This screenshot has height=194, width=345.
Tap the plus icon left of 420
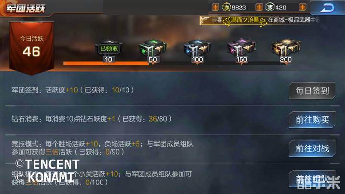coord(259,7)
